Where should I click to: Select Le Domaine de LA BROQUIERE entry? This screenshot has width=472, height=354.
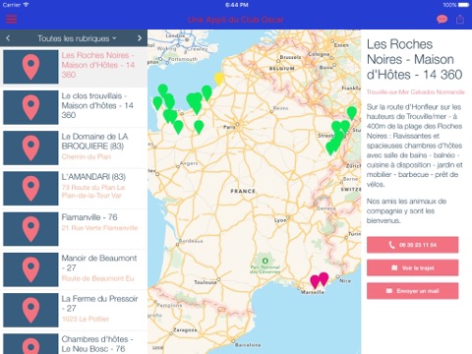click(x=74, y=147)
